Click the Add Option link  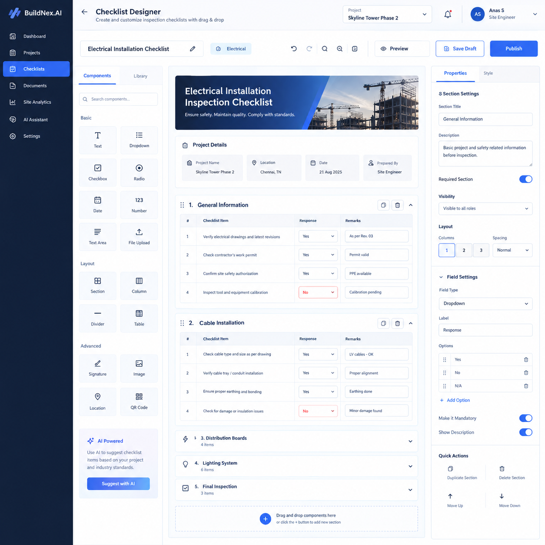[455, 400]
